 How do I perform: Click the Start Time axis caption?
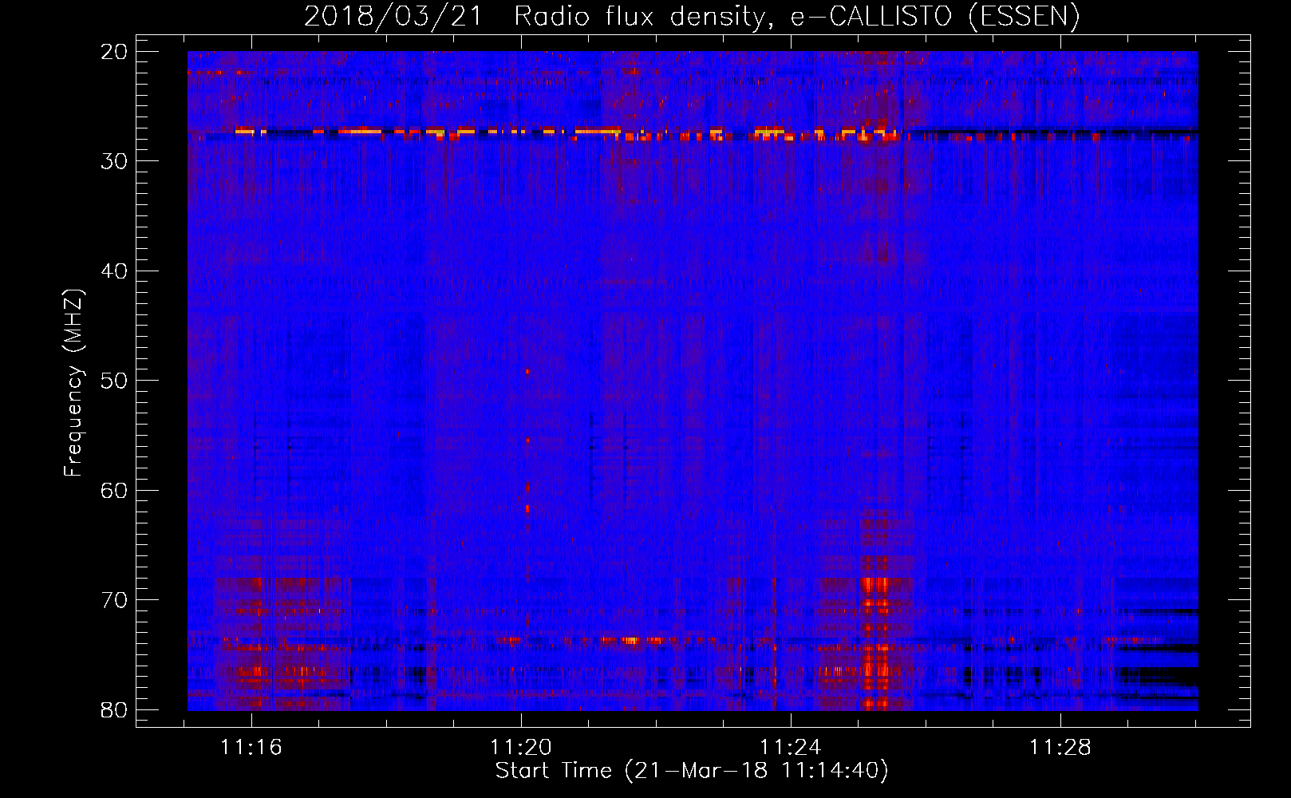(x=692, y=771)
